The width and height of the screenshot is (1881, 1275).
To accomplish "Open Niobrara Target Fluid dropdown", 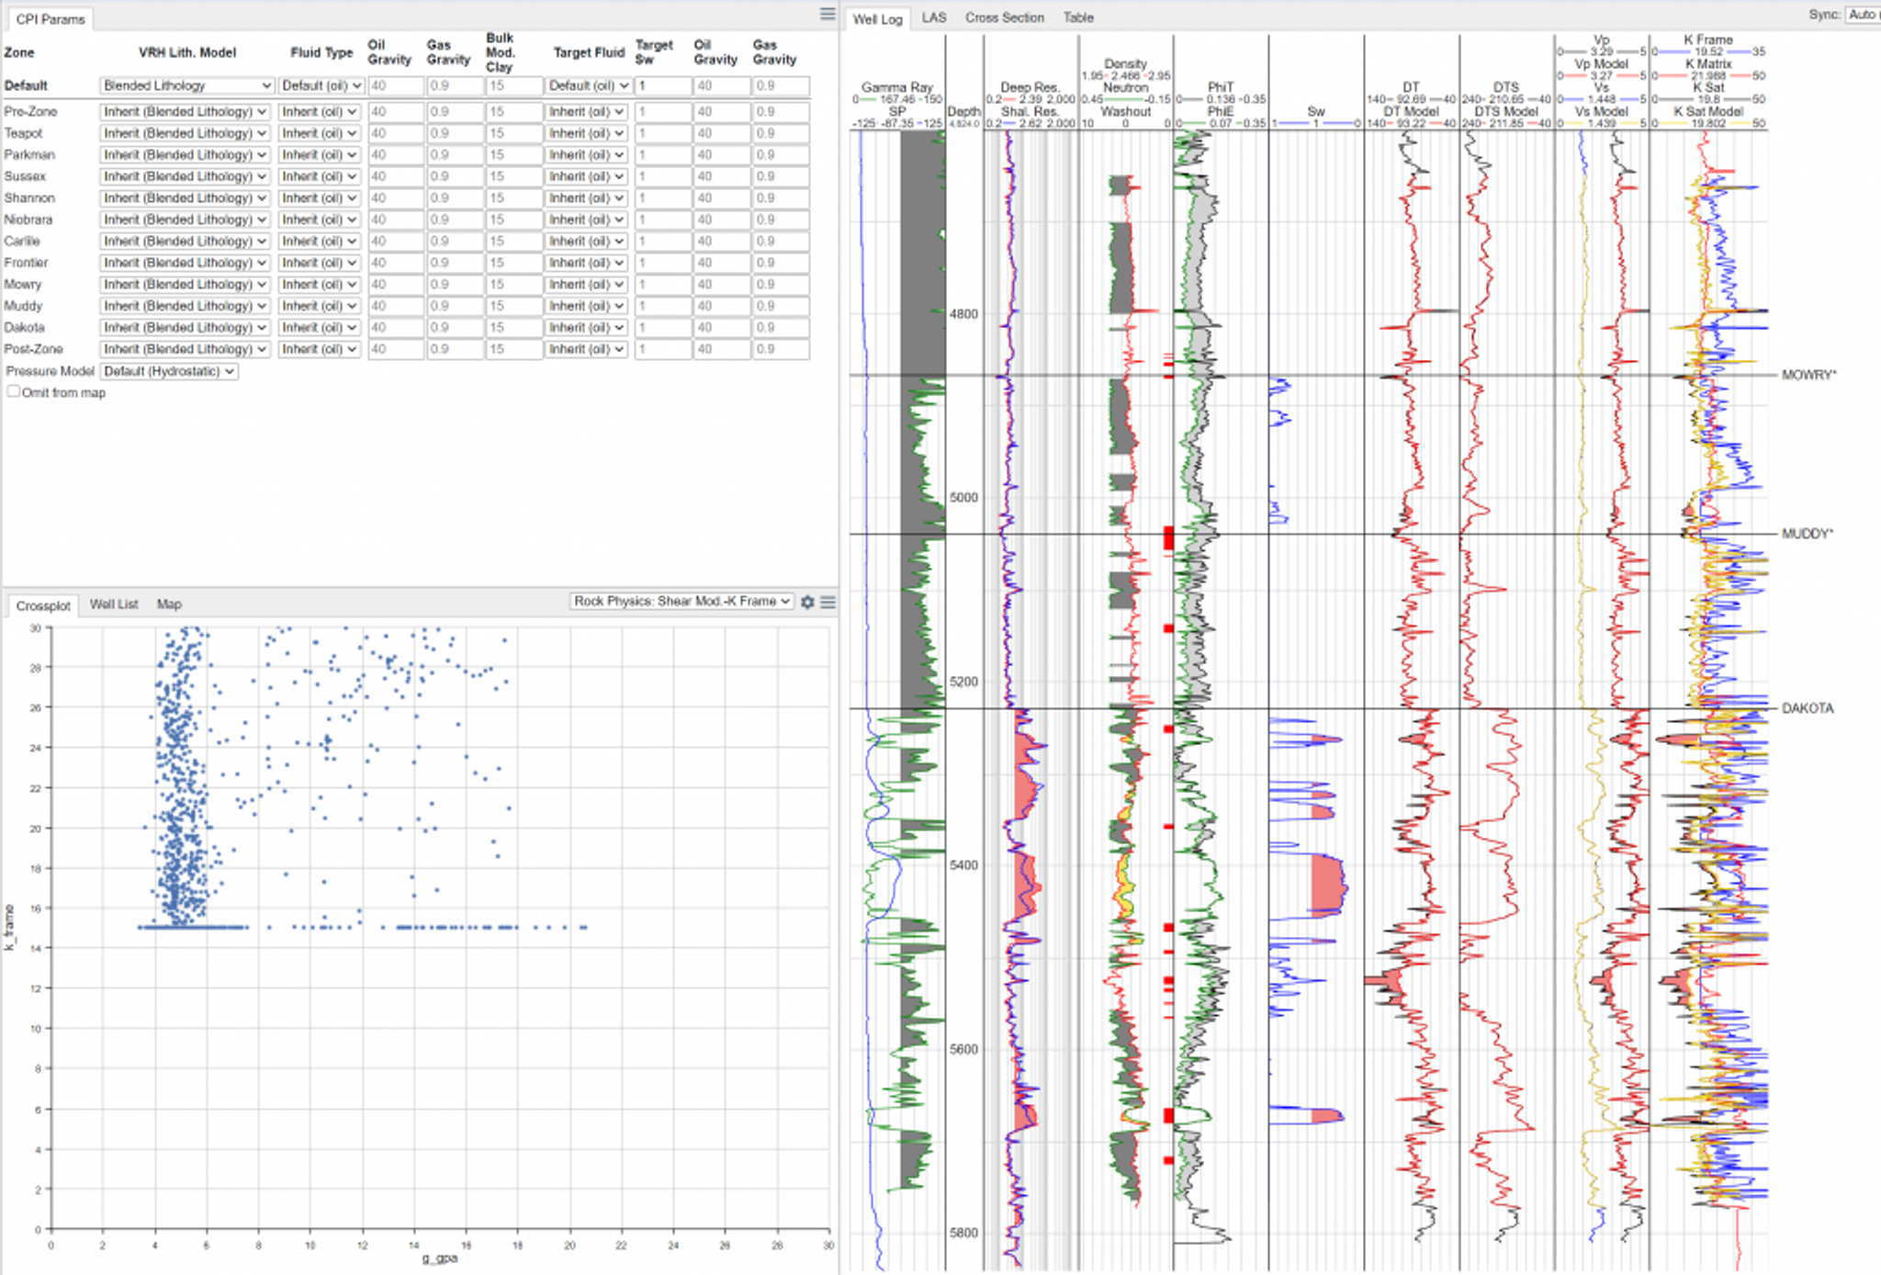I will click(586, 220).
